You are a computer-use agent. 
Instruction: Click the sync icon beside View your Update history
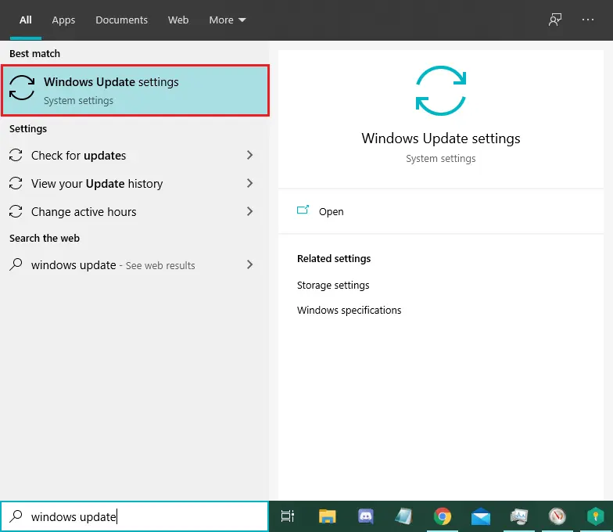[16, 183]
